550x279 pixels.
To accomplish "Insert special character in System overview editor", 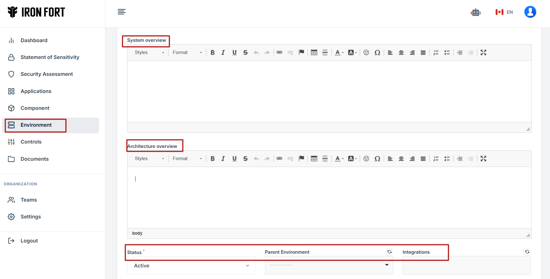I will tap(377, 52).
